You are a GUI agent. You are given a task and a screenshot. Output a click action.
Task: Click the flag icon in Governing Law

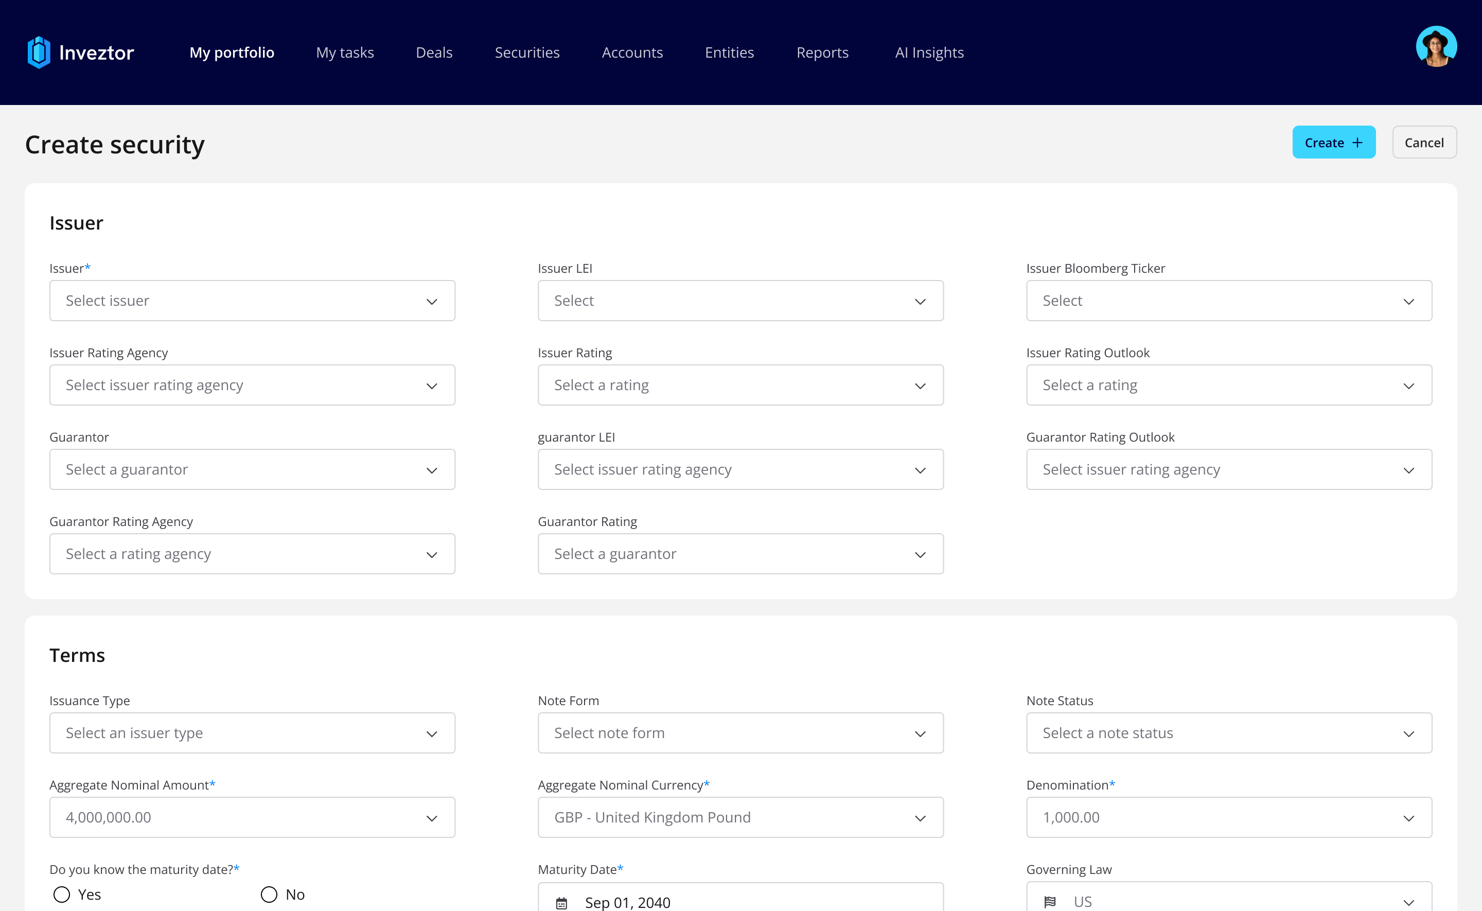(1050, 901)
